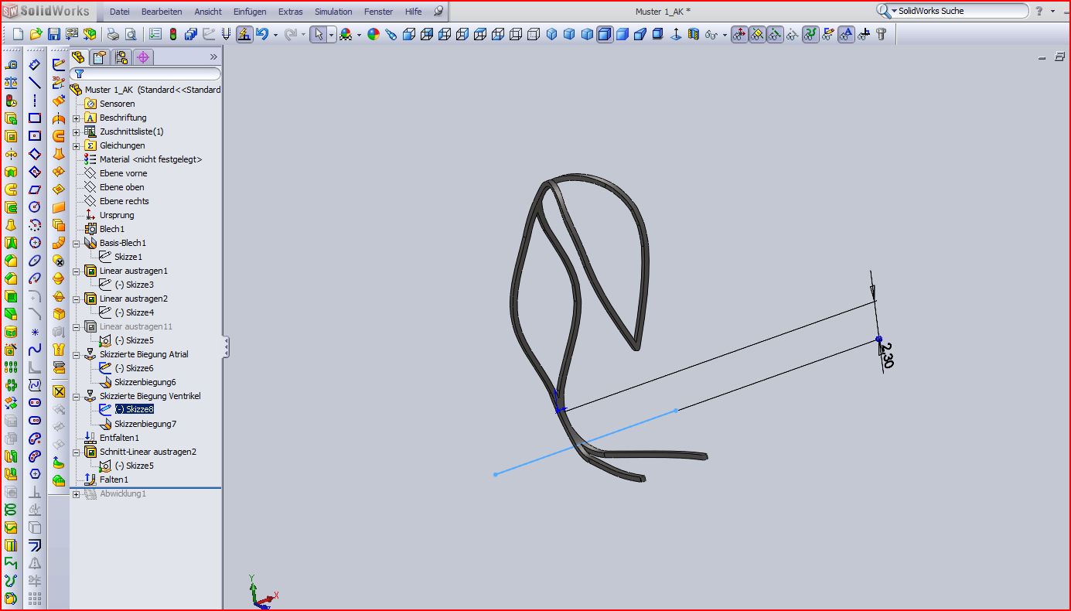The height and width of the screenshot is (611, 1071).
Task: Open the Hilfe menu
Action: [414, 12]
